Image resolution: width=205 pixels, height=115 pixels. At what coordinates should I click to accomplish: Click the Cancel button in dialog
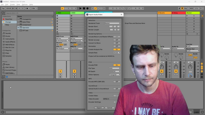[x=110, y=108]
